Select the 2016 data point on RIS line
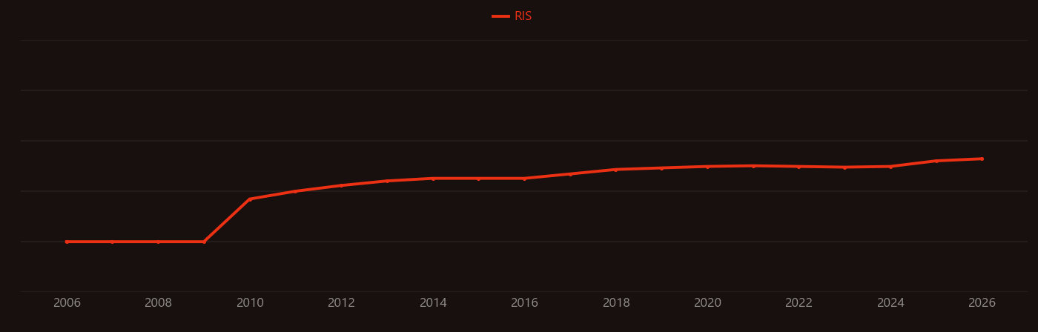Viewport: 1038px width, 332px height. (x=524, y=179)
